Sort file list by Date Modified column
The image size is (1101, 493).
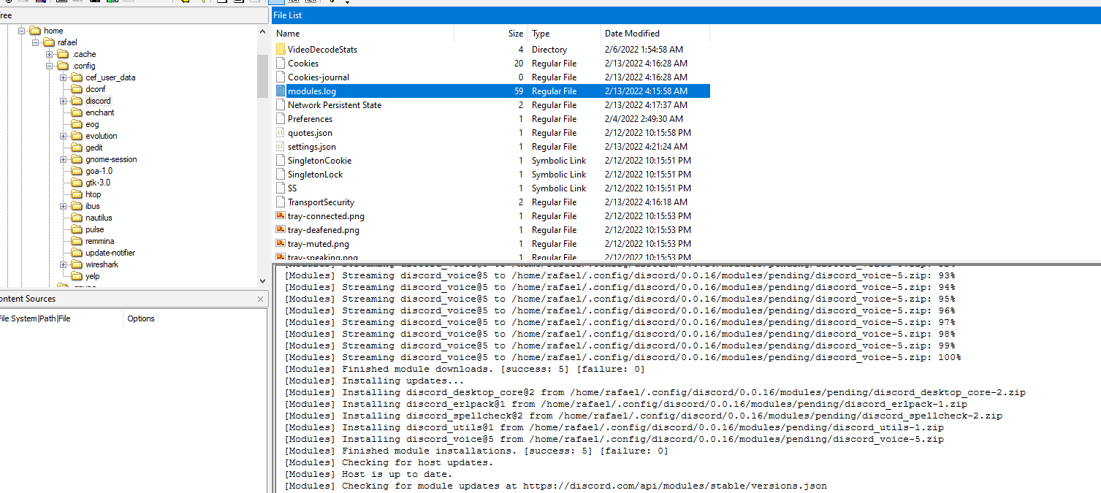pos(632,34)
